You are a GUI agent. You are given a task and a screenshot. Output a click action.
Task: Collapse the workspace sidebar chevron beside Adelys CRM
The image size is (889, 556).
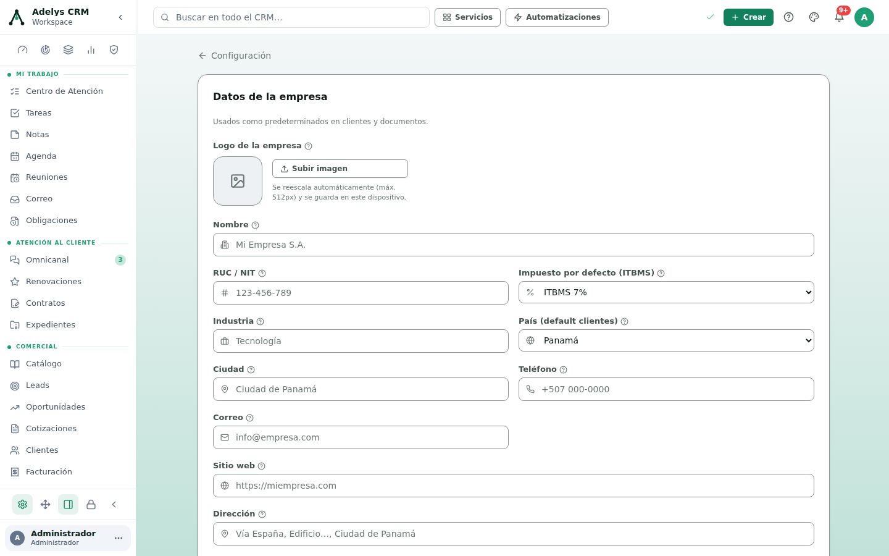pyautogui.click(x=120, y=17)
